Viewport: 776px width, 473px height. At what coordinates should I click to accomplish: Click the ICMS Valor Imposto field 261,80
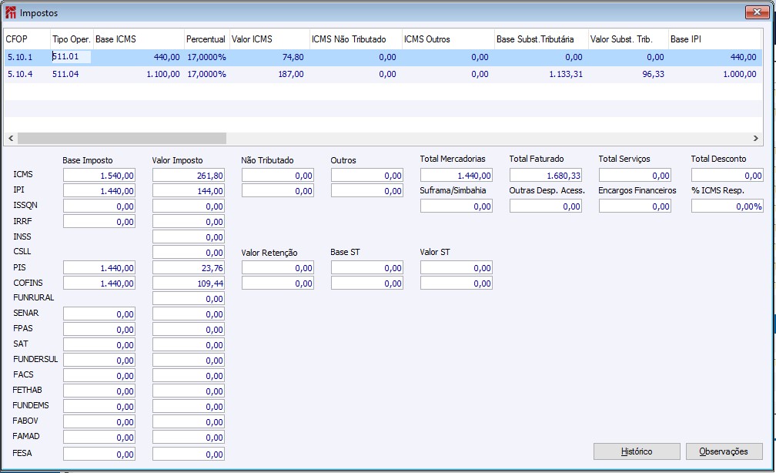(189, 176)
